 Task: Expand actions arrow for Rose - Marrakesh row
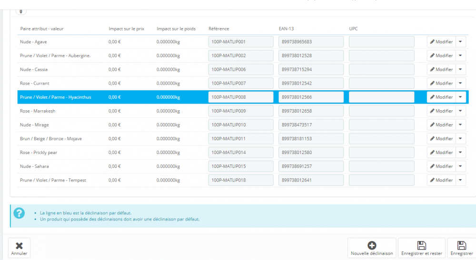pyautogui.click(x=460, y=111)
